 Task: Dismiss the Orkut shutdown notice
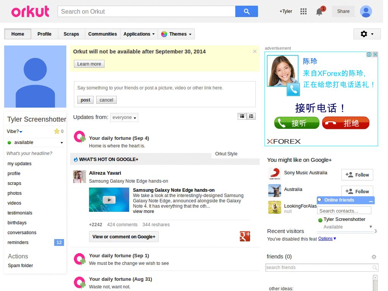pos(255,51)
